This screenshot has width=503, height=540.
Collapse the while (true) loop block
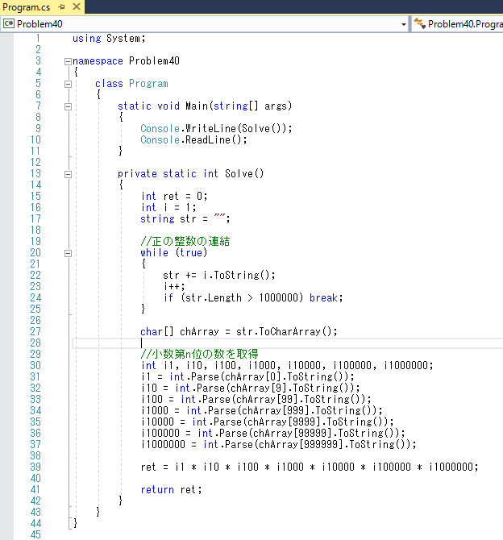pos(68,253)
